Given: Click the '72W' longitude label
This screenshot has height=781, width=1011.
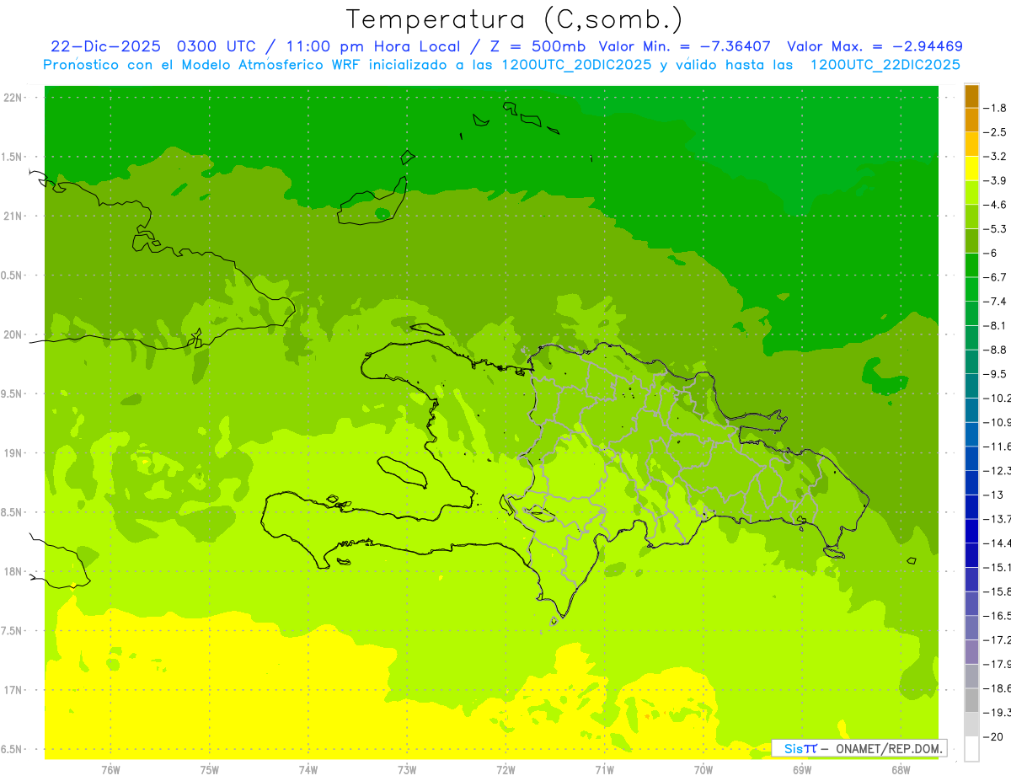Looking at the screenshot, I should click(505, 769).
